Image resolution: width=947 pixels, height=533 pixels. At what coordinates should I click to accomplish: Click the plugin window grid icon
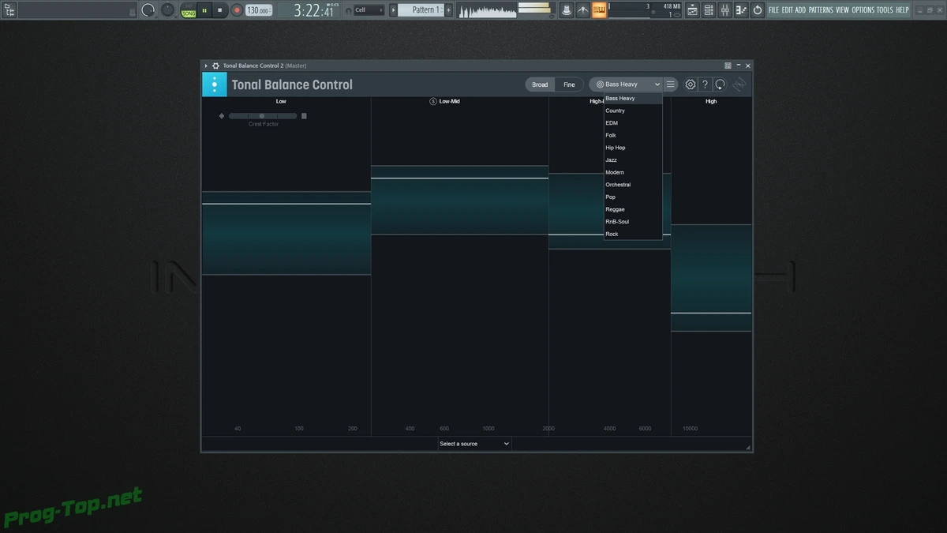pos(728,66)
